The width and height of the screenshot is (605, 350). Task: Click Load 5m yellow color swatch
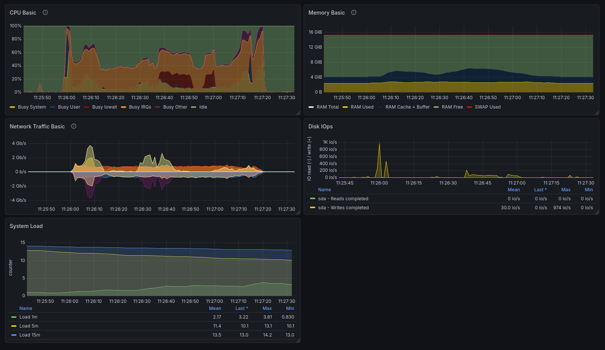pos(14,326)
